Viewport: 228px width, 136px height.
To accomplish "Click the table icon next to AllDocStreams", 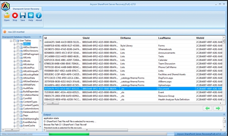I will [x=21, y=48].
